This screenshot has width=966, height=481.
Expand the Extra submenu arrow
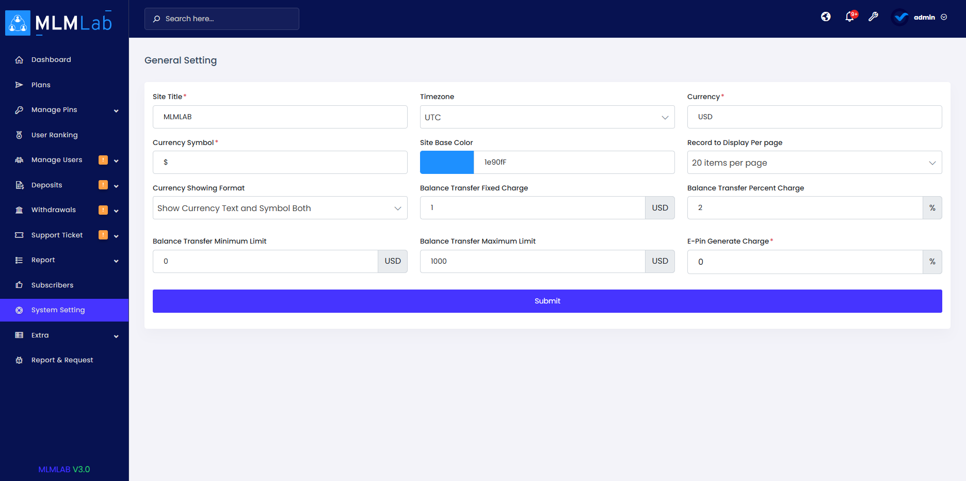tap(116, 336)
